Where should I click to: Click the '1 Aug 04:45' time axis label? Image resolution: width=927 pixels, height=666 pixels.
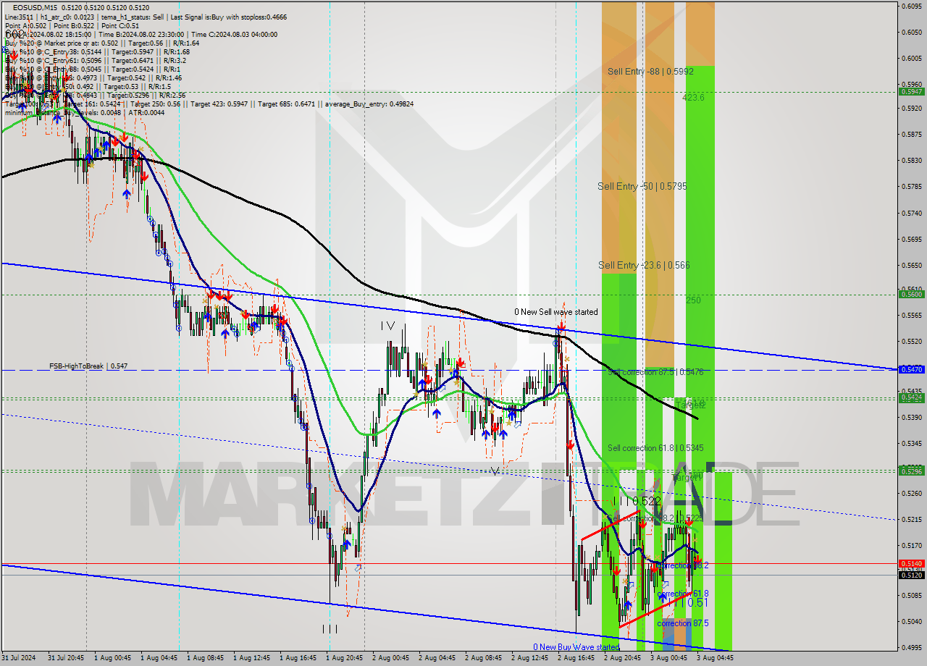(x=159, y=658)
